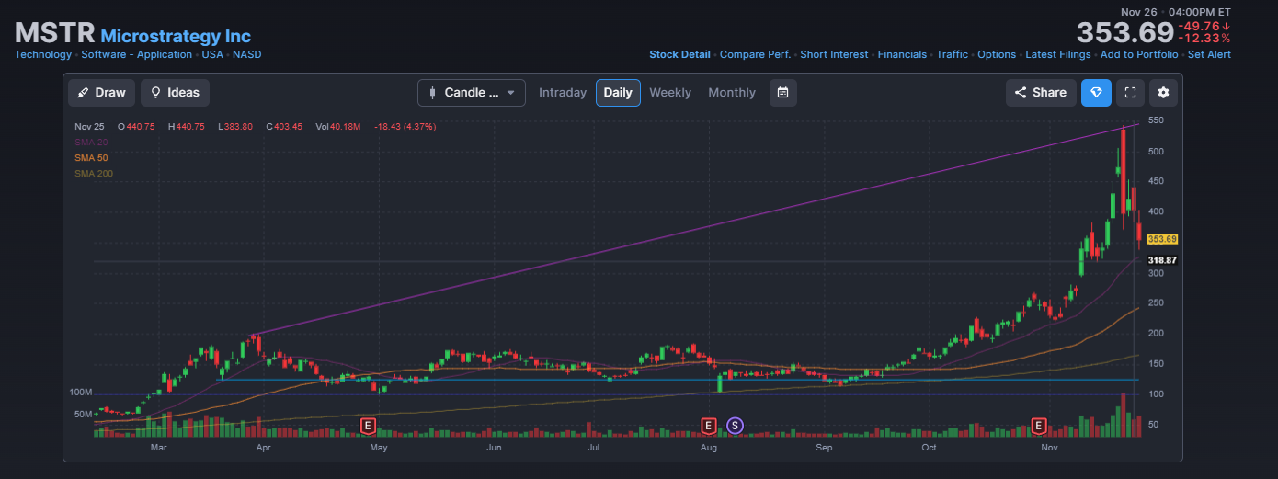Click the SMA 50 legend label

click(x=91, y=157)
